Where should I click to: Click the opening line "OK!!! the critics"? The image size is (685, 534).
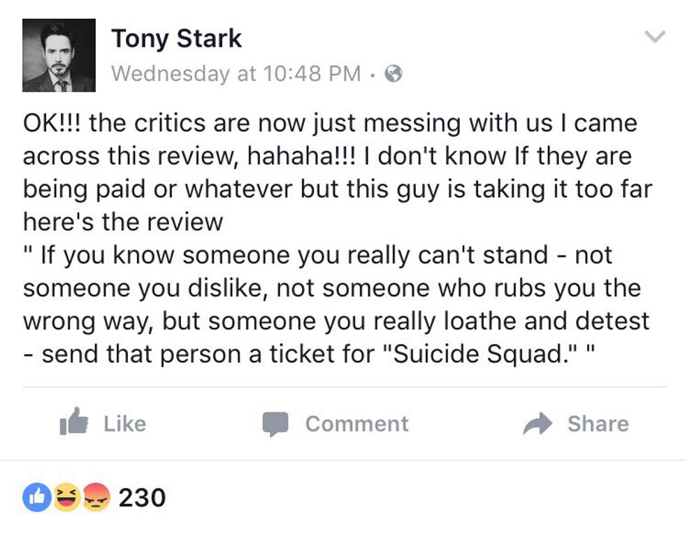(112, 123)
